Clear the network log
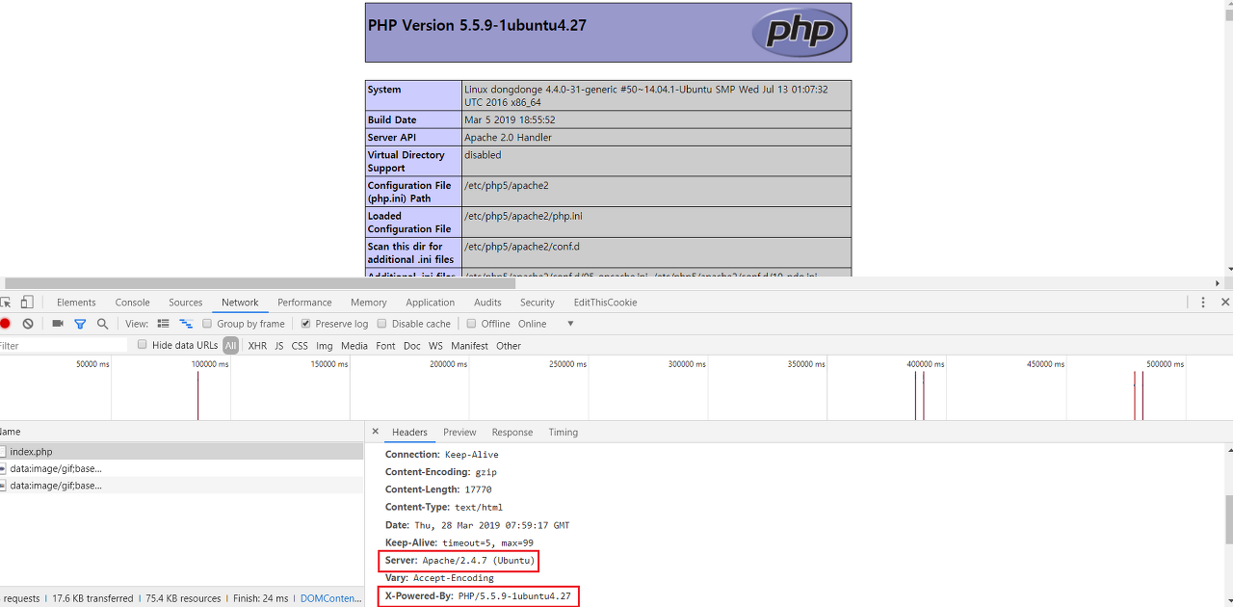Image resolution: width=1233 pixels, height=607 pixels. tap(28, 324)
